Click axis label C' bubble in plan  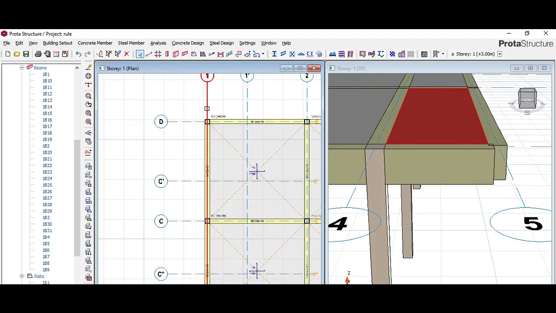click(161, 181)
